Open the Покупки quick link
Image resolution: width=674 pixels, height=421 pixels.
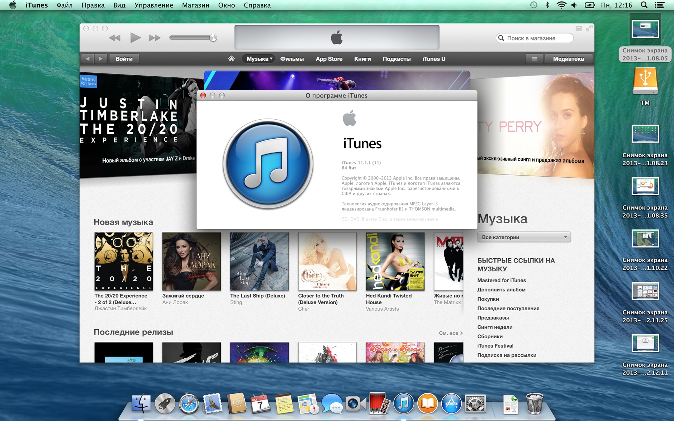[488, 299]
